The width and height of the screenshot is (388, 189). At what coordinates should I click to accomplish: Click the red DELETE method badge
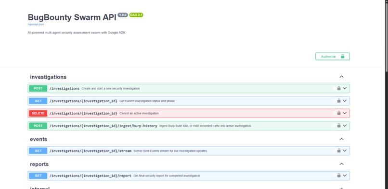(38, 113)
